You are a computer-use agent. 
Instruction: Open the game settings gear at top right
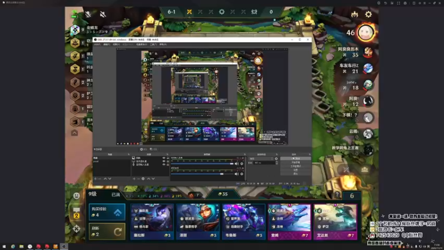(x=368, y=14)
